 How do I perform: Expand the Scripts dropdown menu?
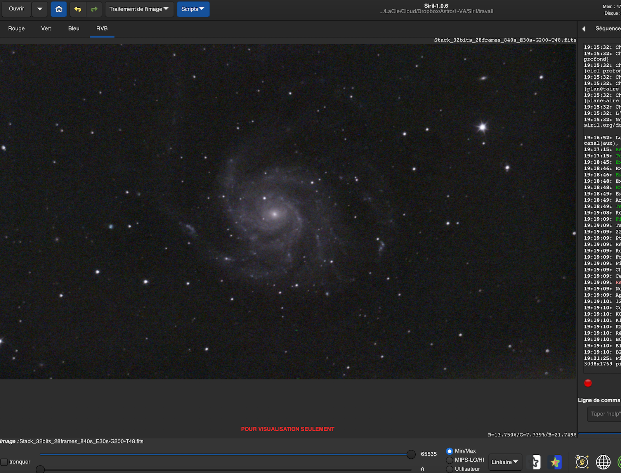pyautogui.click(x=193, y=9)
